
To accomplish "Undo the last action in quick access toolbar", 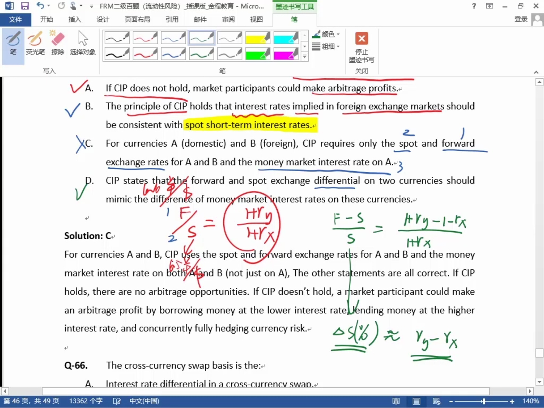I will pos(40,6).
